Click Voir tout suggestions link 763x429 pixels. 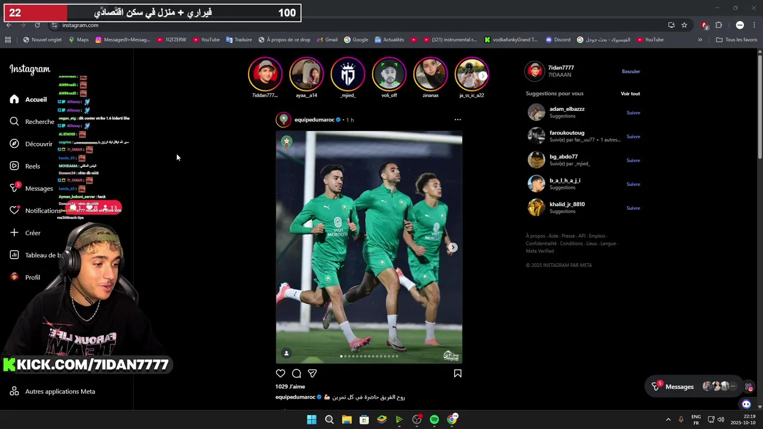630,94
